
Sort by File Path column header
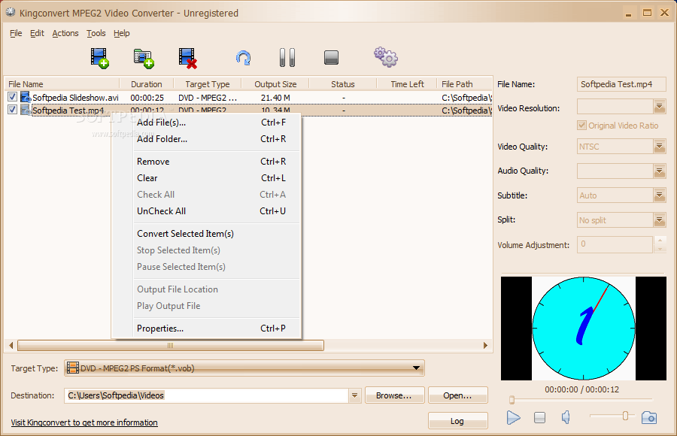tap(465, 84)
